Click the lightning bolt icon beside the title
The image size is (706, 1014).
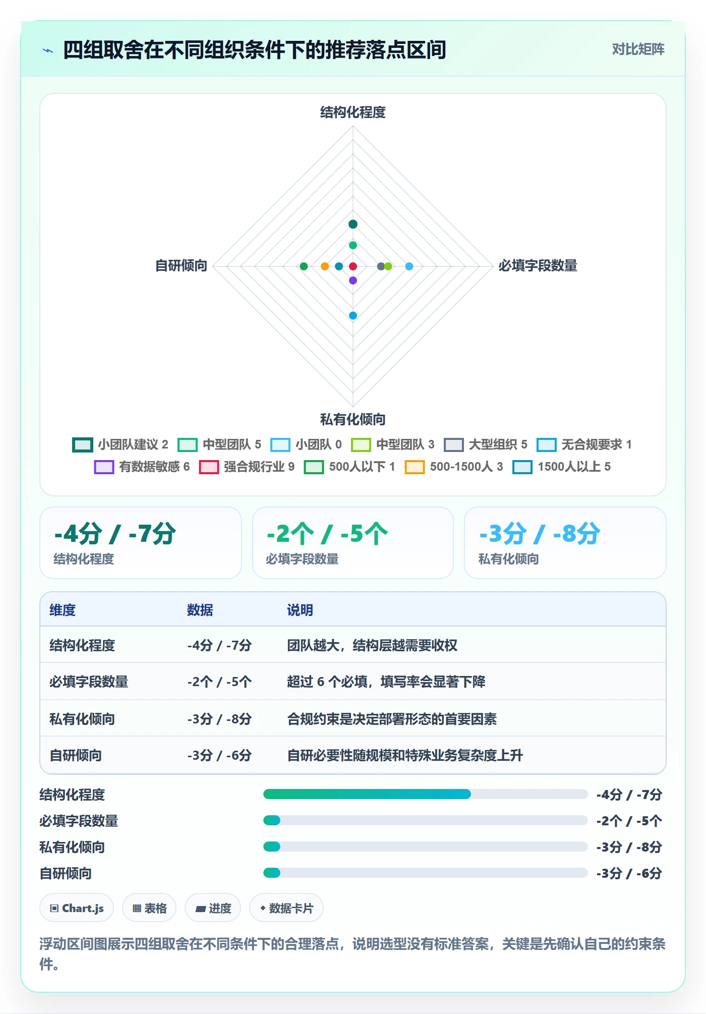(48, 50)
